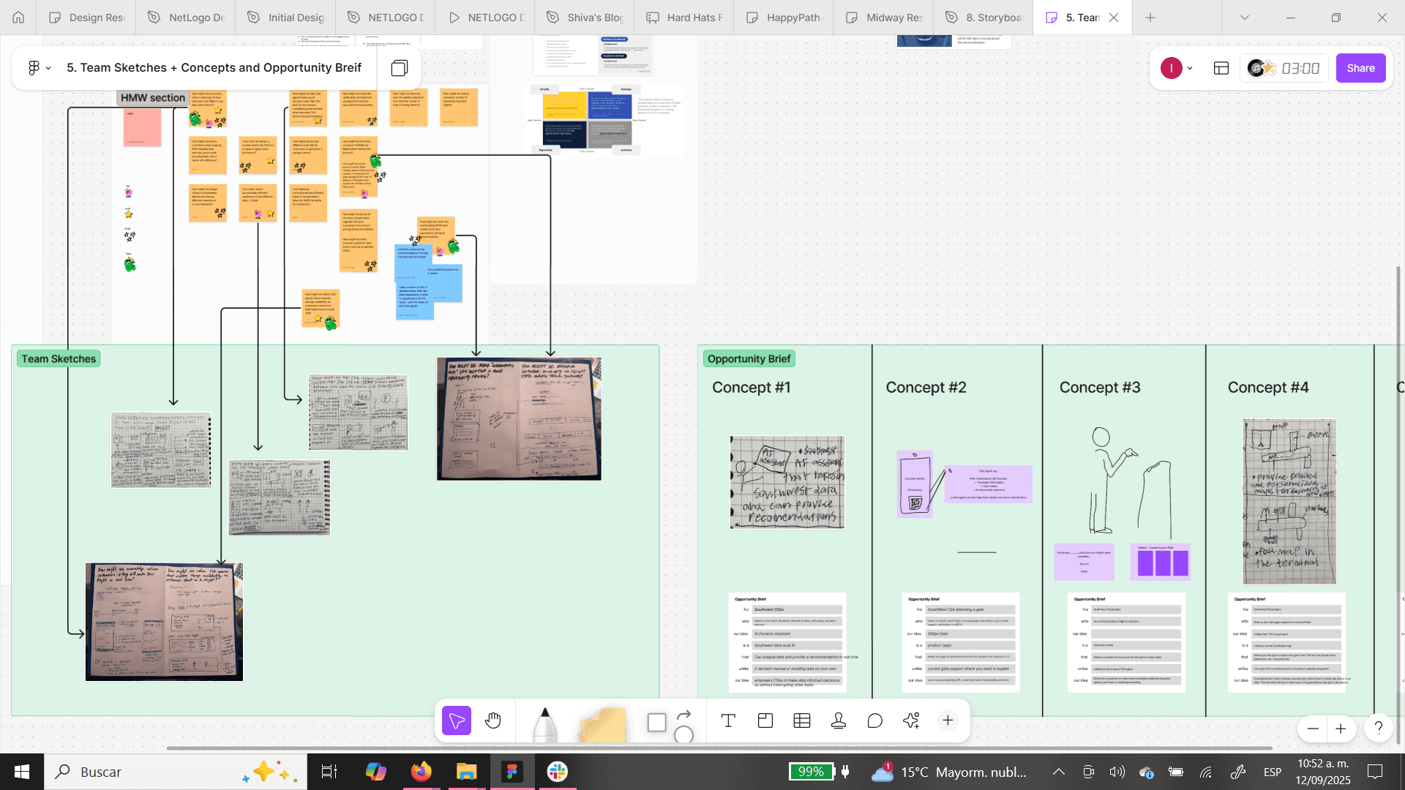
Task: Open the browser tab list chevron
Action: 1244,18
